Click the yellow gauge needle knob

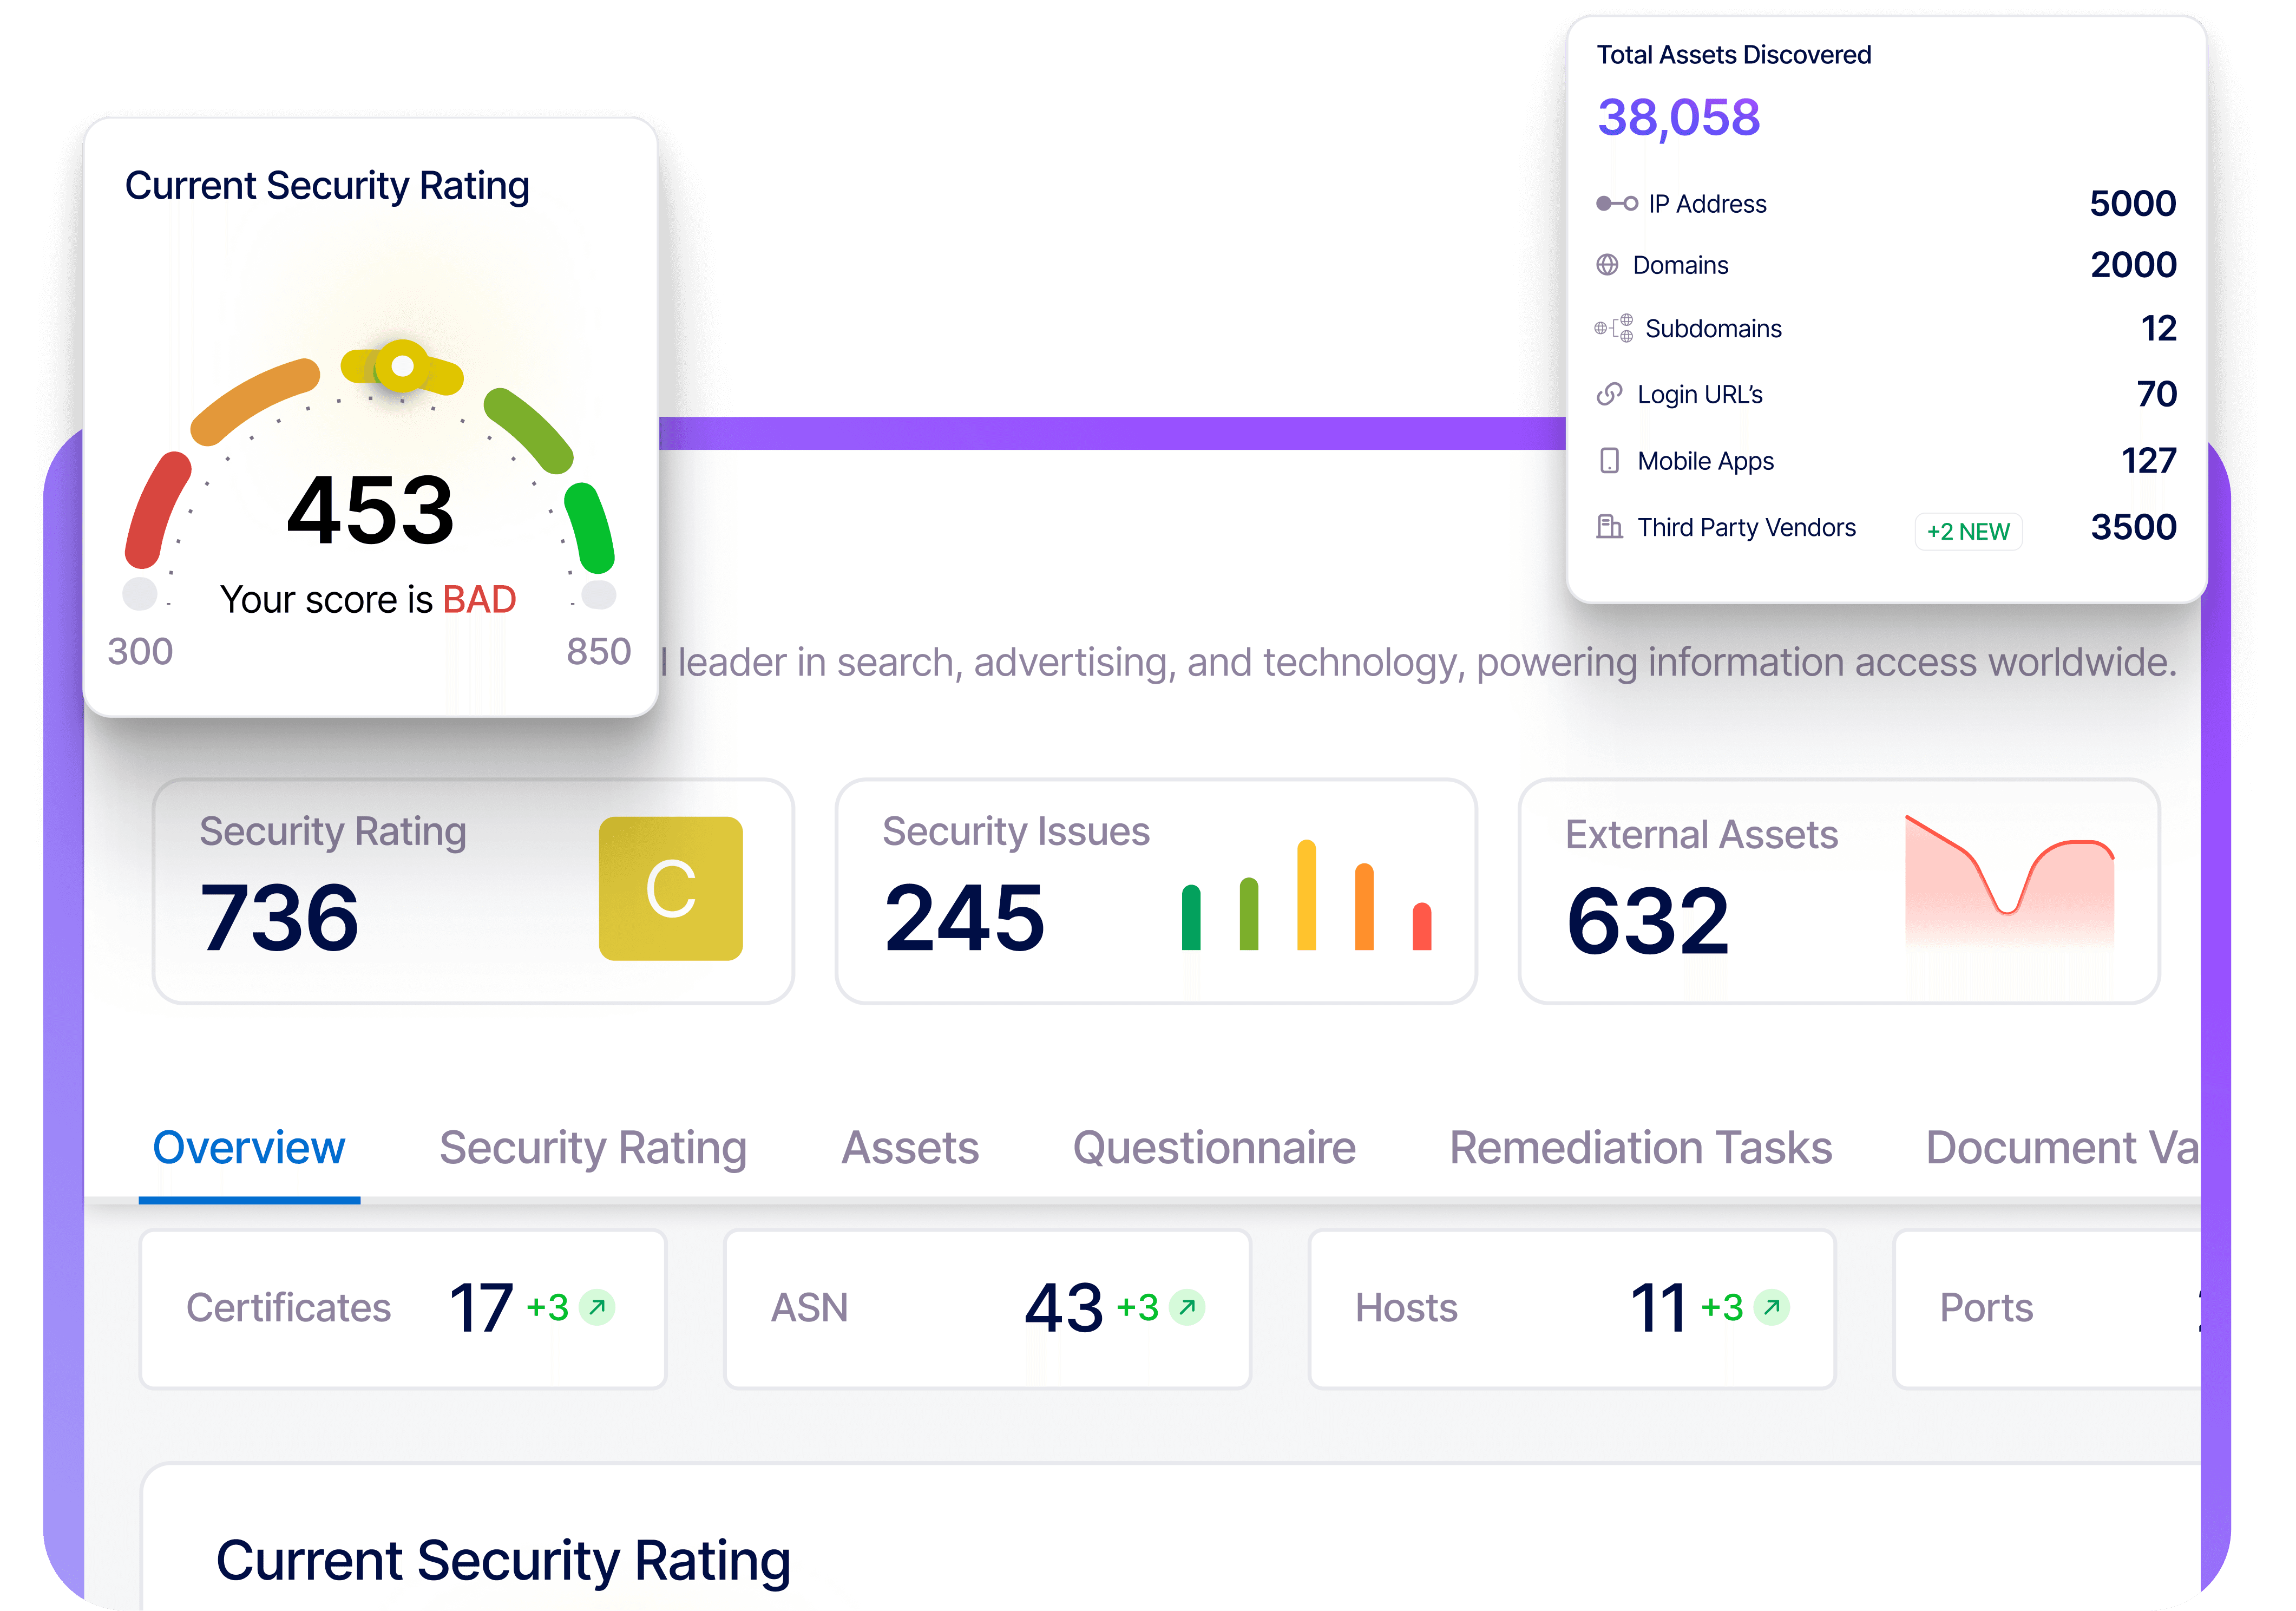402,366
